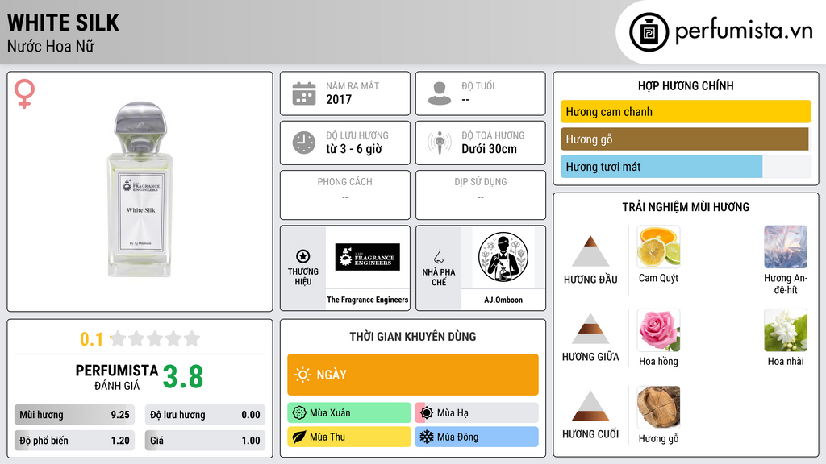
Task: Click the clock icon beside Độ lưu hương
Action: pyautogui.click(x=304, y=143)
